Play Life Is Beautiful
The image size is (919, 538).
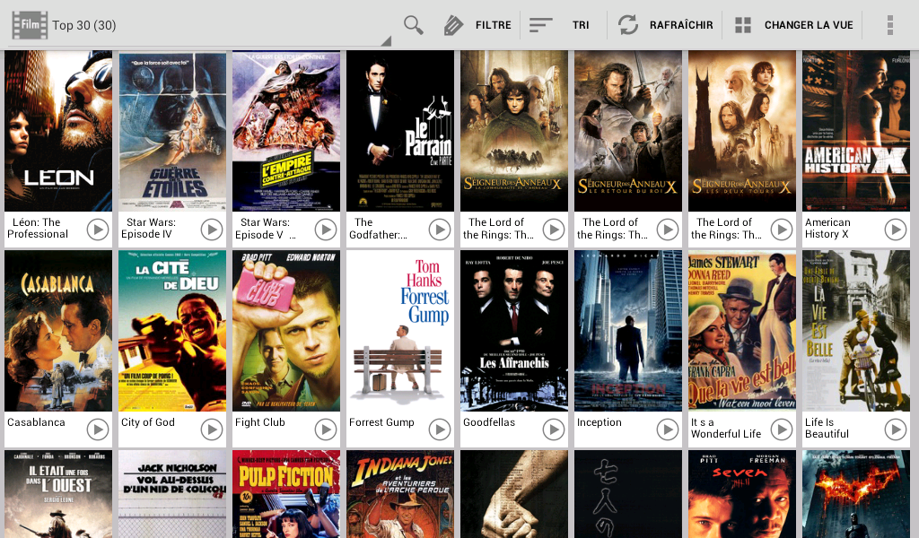click(x=895, y=430)
